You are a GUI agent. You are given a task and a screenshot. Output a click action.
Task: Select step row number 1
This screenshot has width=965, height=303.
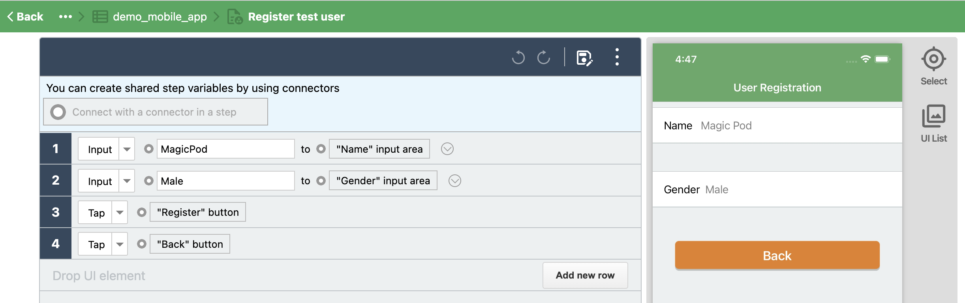click(x=56, y=148)
